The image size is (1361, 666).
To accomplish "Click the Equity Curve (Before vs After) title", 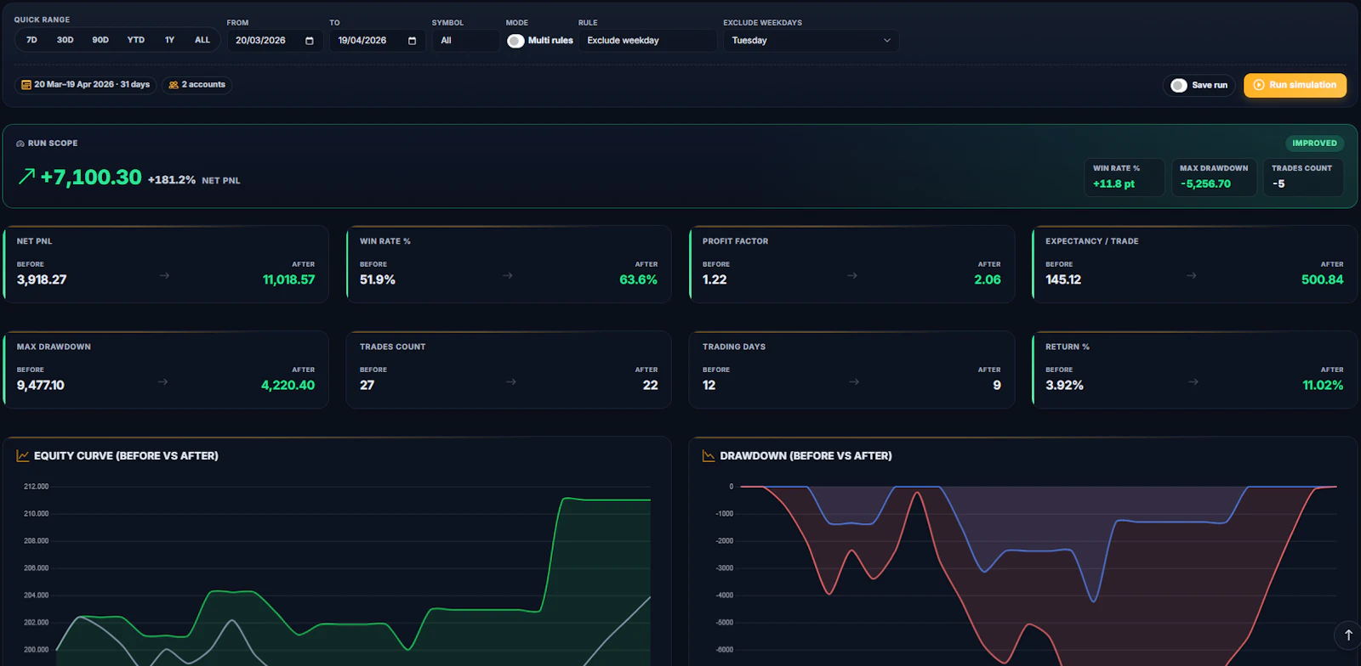I will tap(126, 456).
